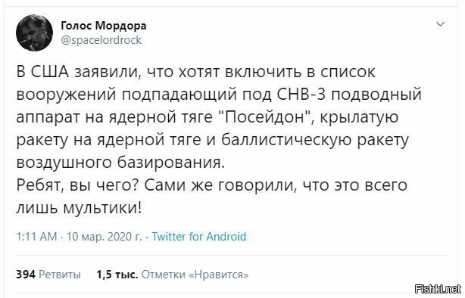Click the line "воздушного базирования."
This screenshot has width=465, height=298.
pyautogui.click(x=120, y=163)
